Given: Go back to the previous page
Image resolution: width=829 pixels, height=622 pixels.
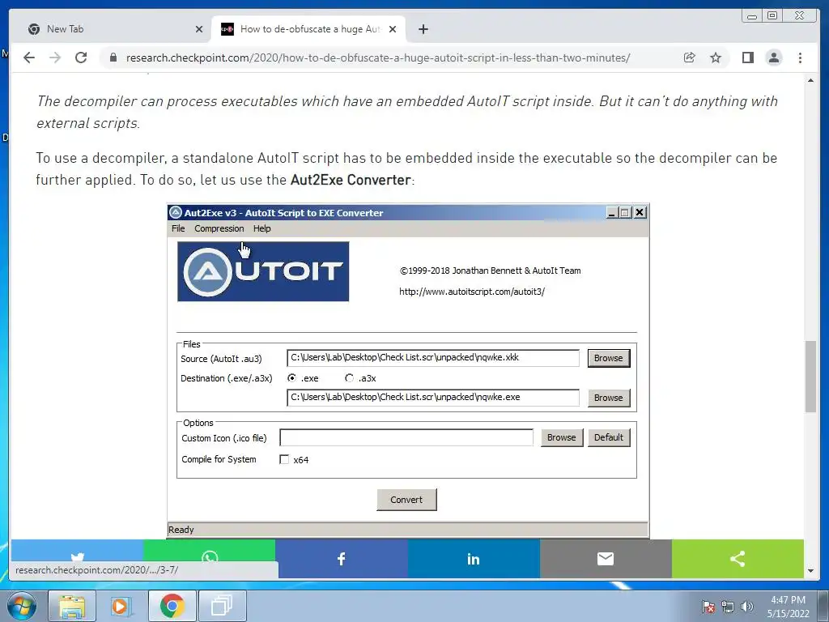Looking at the screenshot, I should click(29, 58).
